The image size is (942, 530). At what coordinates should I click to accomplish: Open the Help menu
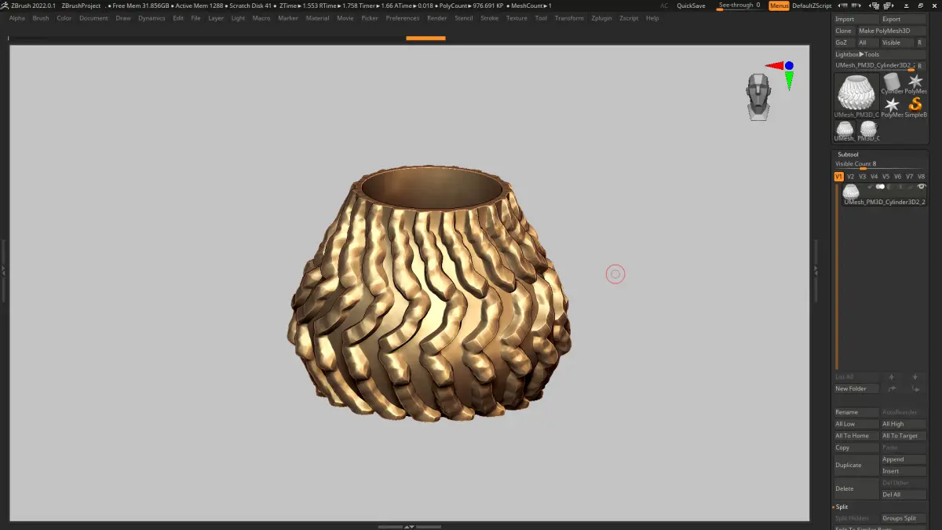652,18
